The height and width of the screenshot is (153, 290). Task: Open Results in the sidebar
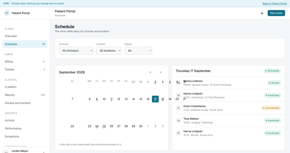pos(25,95)
